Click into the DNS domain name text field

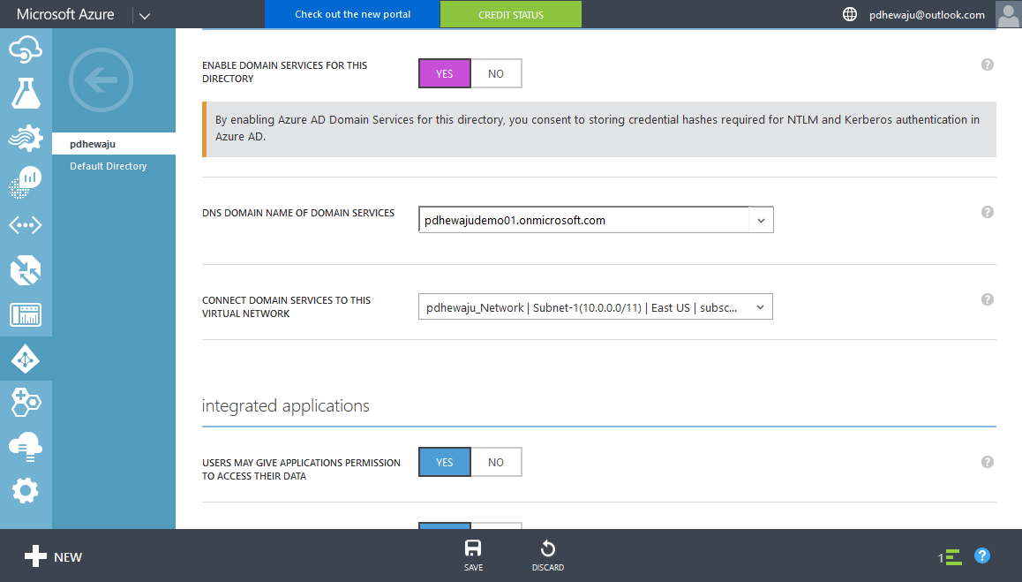click(584, 220)
